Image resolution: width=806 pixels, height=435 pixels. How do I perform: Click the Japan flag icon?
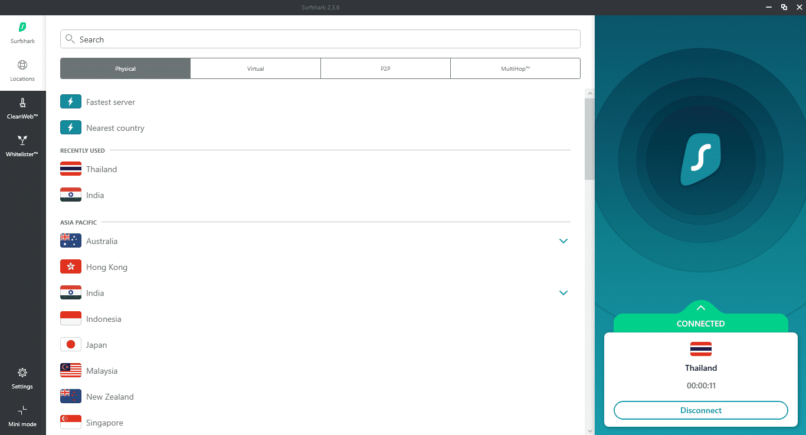tap(71, 344)
